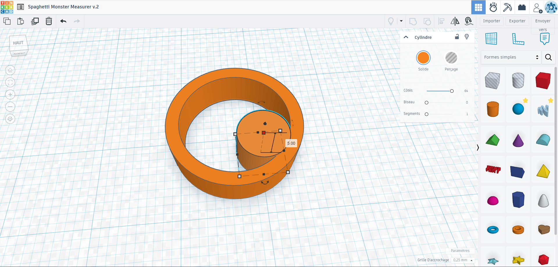Click the Show all lightbulb icon
Image resolution: width=558 pixels, height=267 pixels.
[x=391, y=21]
